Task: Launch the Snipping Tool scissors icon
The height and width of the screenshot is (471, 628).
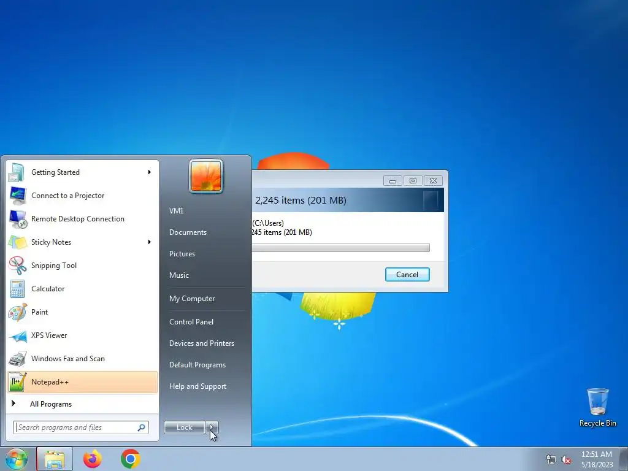Action: click(x=17, y=266)
